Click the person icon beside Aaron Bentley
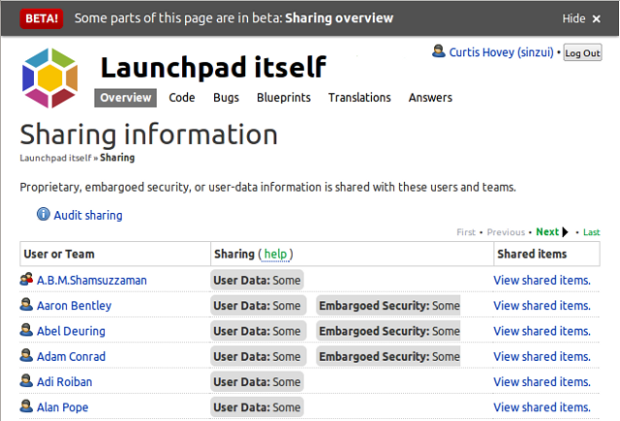This screenshot has height=421, width=620. (26, 305)
